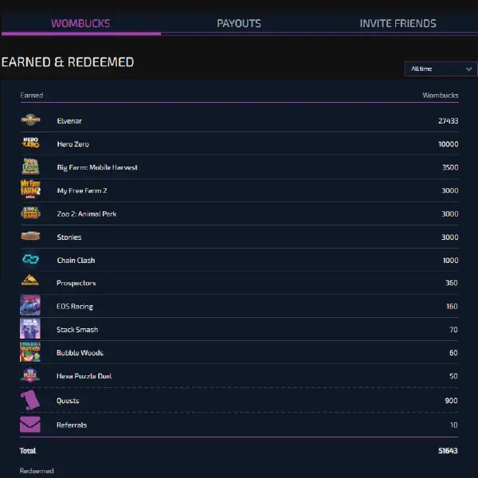This screenshot has width=478, height=478.
Task: Select the EOS Racing game name
Action: coord(75,307)
